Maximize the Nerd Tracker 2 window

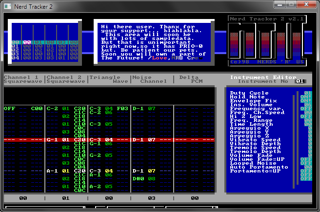(291, 4)
